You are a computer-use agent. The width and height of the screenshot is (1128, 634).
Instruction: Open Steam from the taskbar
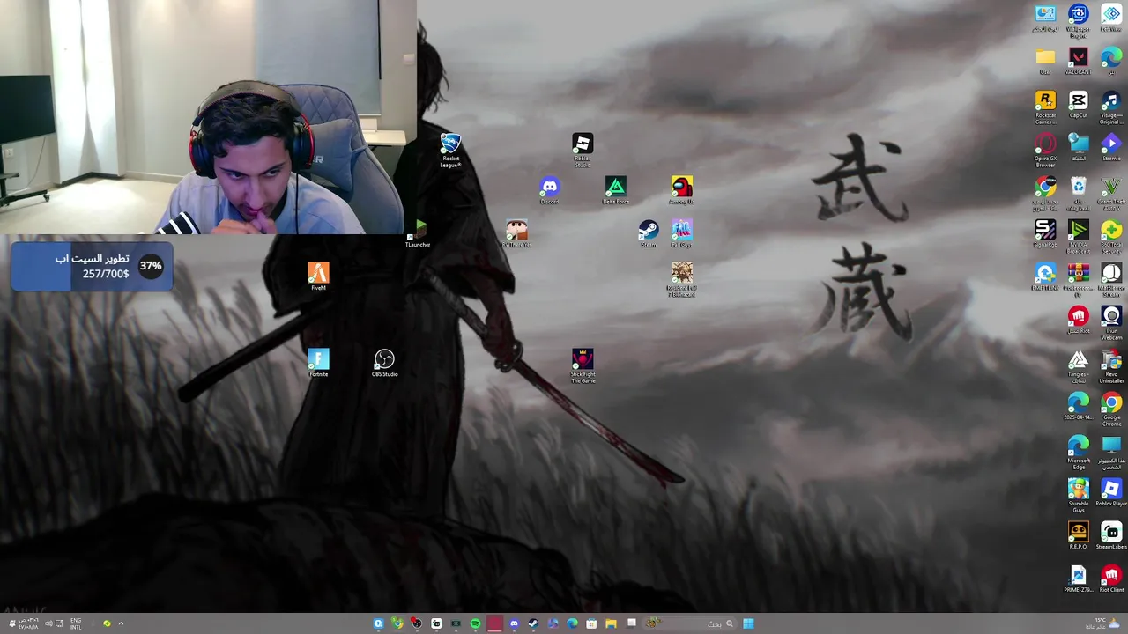(533, 623)
